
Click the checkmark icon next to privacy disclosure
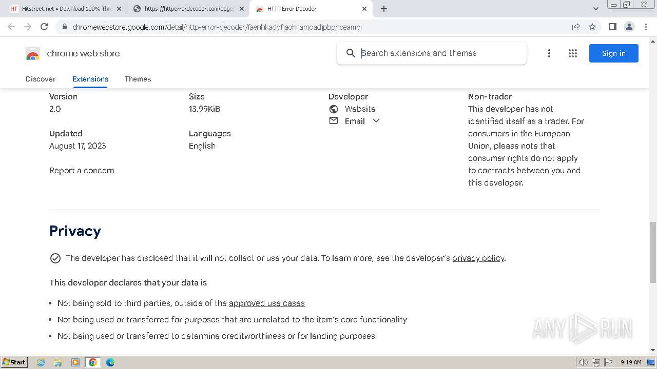[x=55, y=258]
